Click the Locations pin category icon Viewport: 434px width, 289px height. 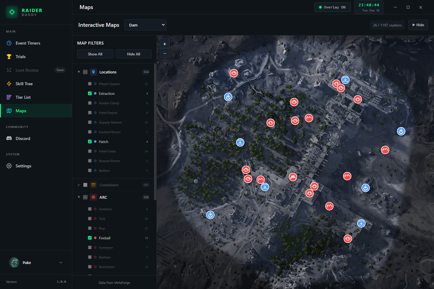[93, 72]
